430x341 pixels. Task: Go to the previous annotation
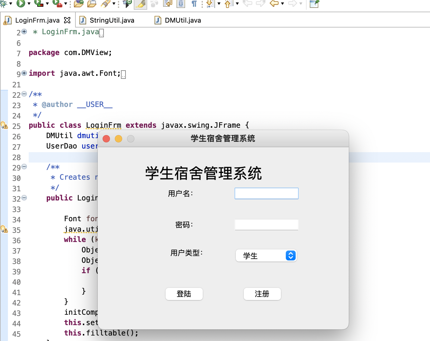pyautogui.click(x=228, y=4)
